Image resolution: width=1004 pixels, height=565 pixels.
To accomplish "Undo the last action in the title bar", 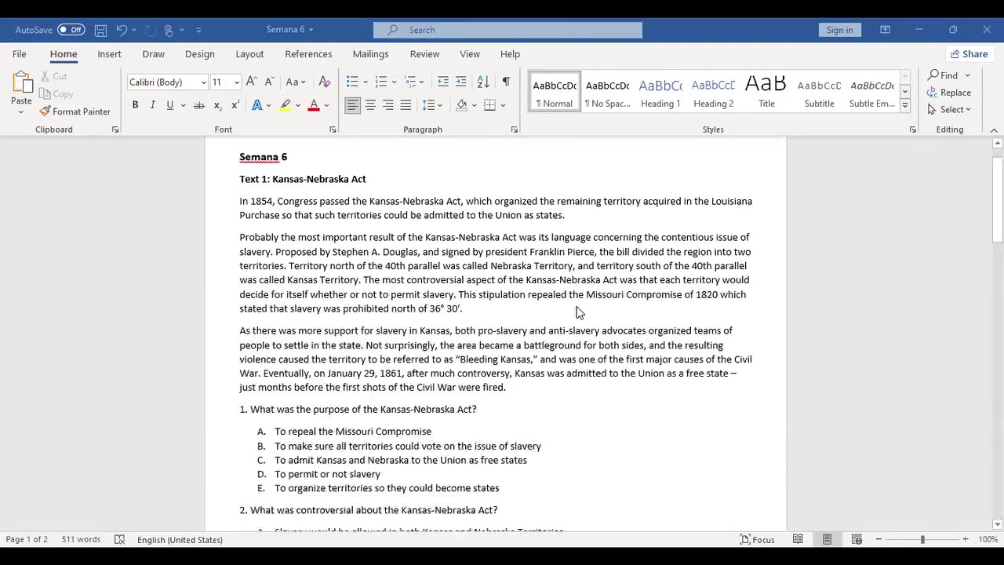I will pyautogui.click(x=122, y=30).
